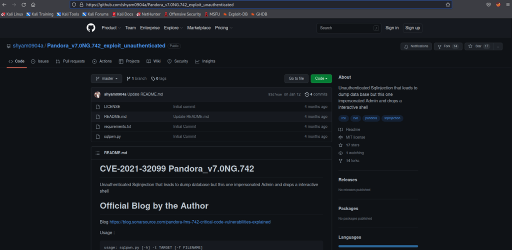The width and height of the screenshot is (512, 250).
Task: Expand the Pricing menu
Action: click(223, 28)
